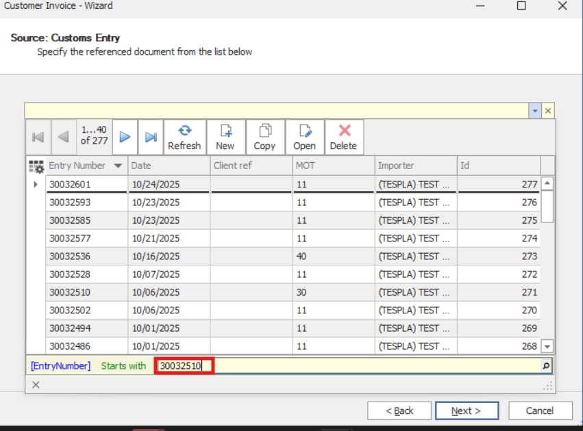583x431 pixels.
Task: Open the column chooser grid icon
Action: tap(36, 166)
